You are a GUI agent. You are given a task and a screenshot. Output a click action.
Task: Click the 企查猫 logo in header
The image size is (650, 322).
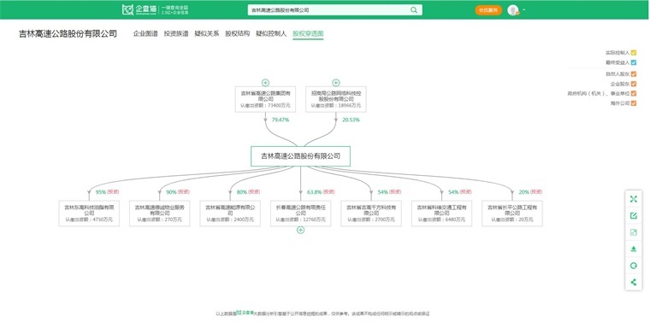click(x=140, y=10)
